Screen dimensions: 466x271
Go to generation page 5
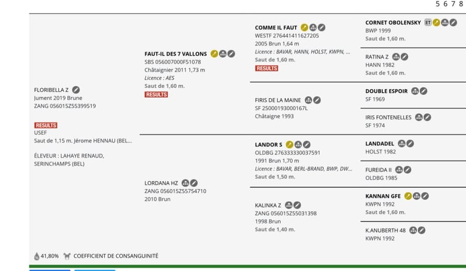(437, 4)
